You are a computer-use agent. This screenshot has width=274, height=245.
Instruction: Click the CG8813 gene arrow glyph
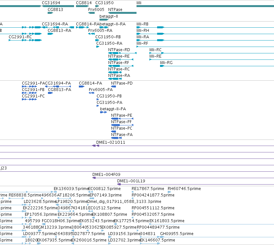[50, 13]
